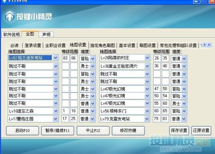Expand the Lv16遗忘之森 map dropdown
Screen dimensions: 215x154
click(x=56, y=111)
